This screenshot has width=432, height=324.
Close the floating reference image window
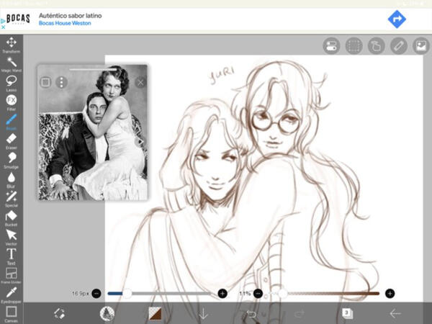[x=140, y=82]
